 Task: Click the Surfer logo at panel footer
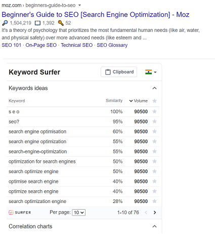pos(20,212)
